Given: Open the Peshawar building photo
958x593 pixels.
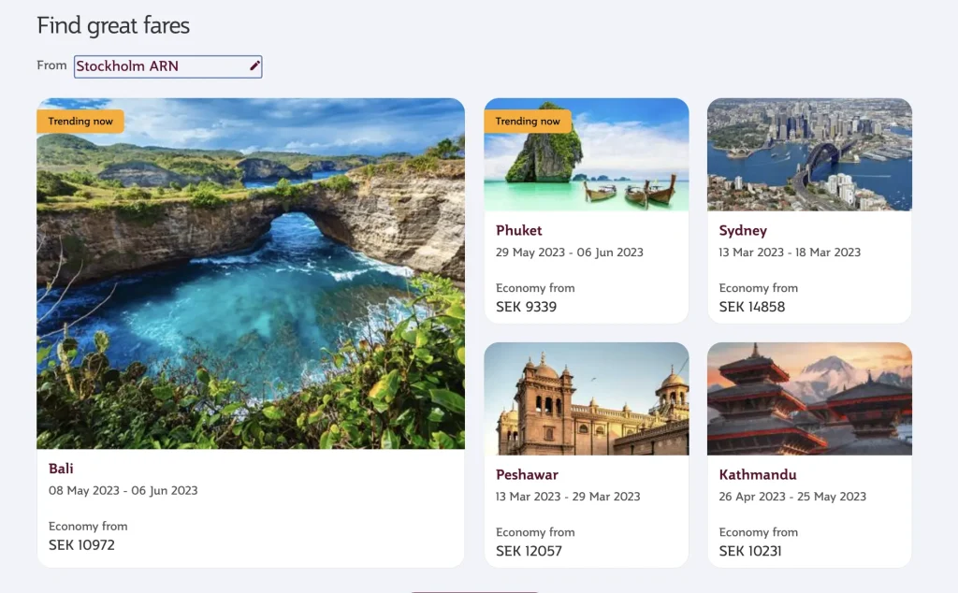Looking at the screenshot, I should [x=587, y=398].
